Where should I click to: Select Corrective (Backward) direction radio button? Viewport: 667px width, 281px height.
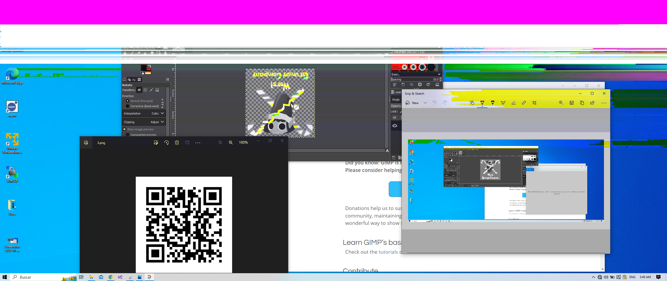point(127,106)
